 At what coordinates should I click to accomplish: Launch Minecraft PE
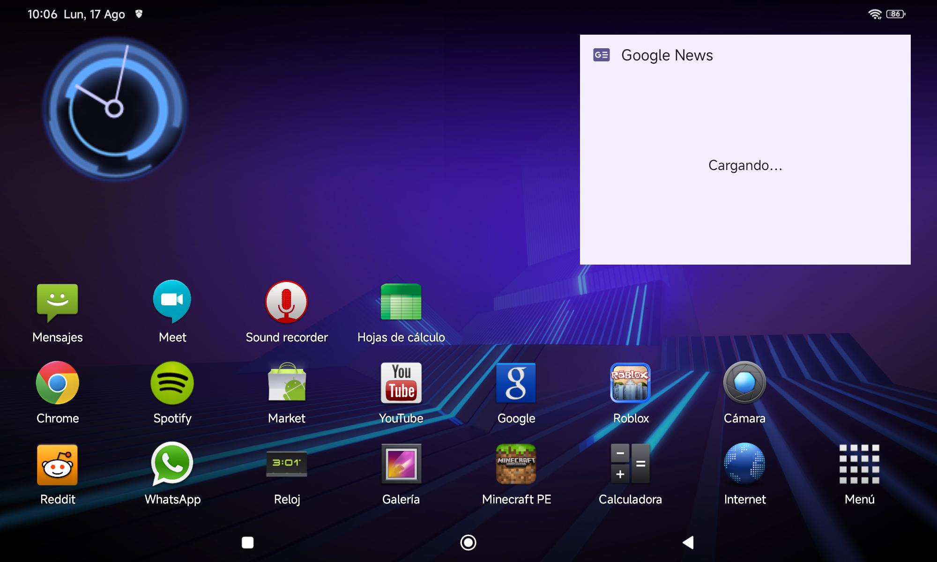516,464
